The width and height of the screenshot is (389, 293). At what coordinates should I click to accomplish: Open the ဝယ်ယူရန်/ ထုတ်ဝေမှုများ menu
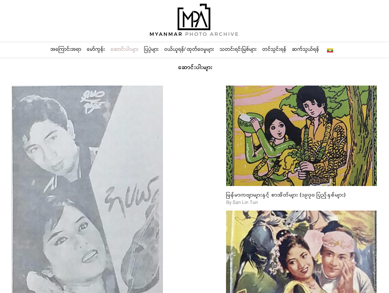click(189, 50)
